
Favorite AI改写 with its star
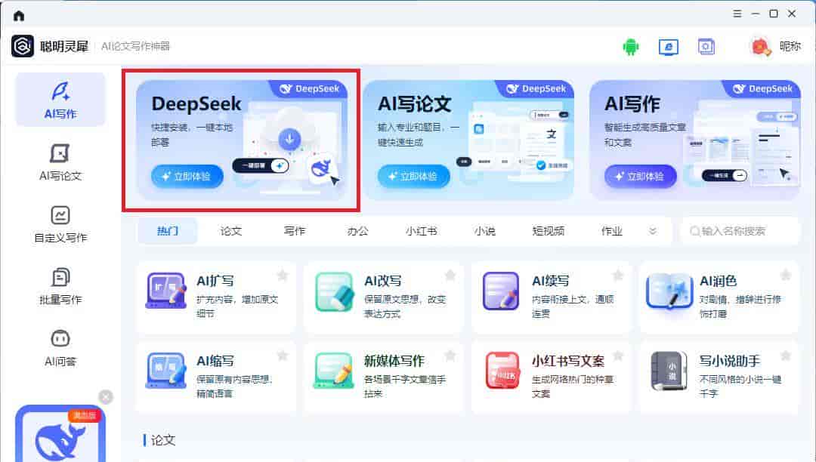coord(450,275)
